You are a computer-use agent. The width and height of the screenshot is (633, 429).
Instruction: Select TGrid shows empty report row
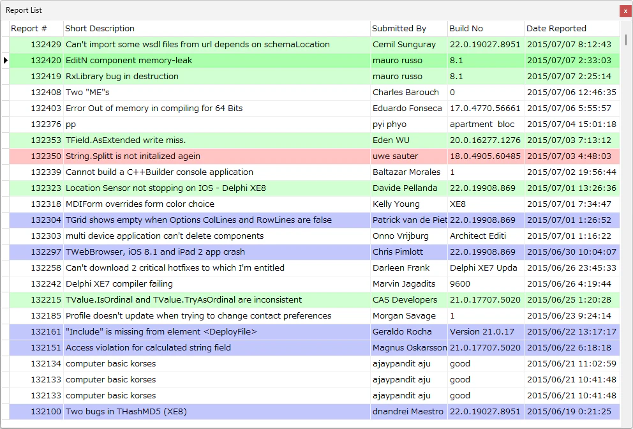point(315,220)
